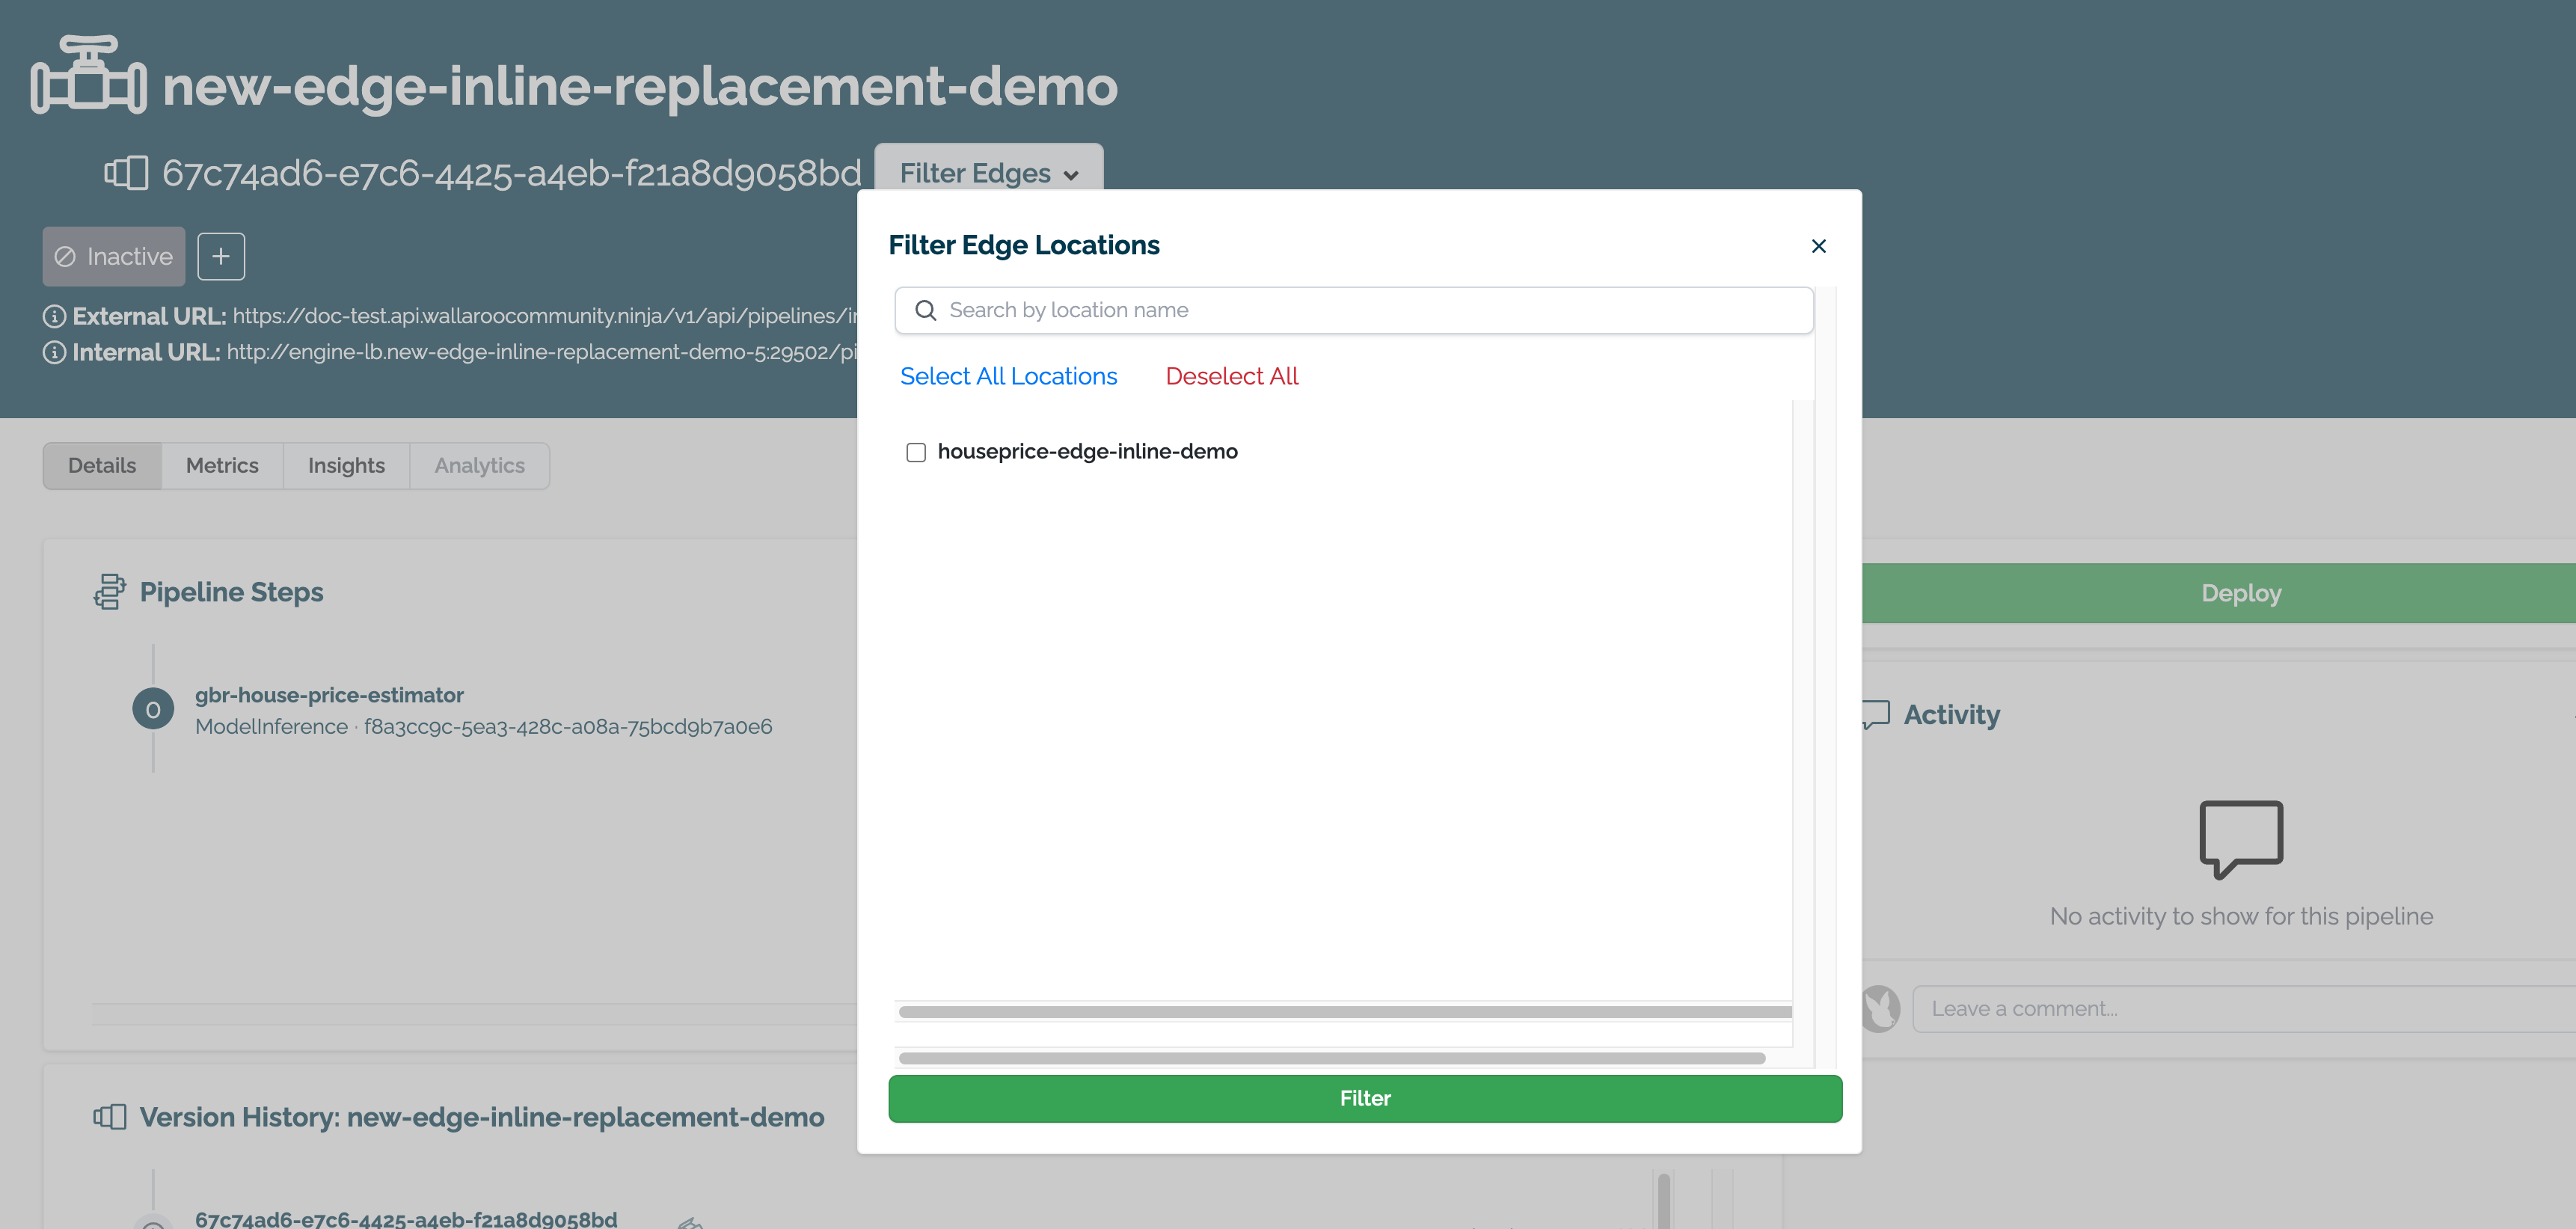
Task: Switch to the Metrics tab
Action: [x=222, y=465]
